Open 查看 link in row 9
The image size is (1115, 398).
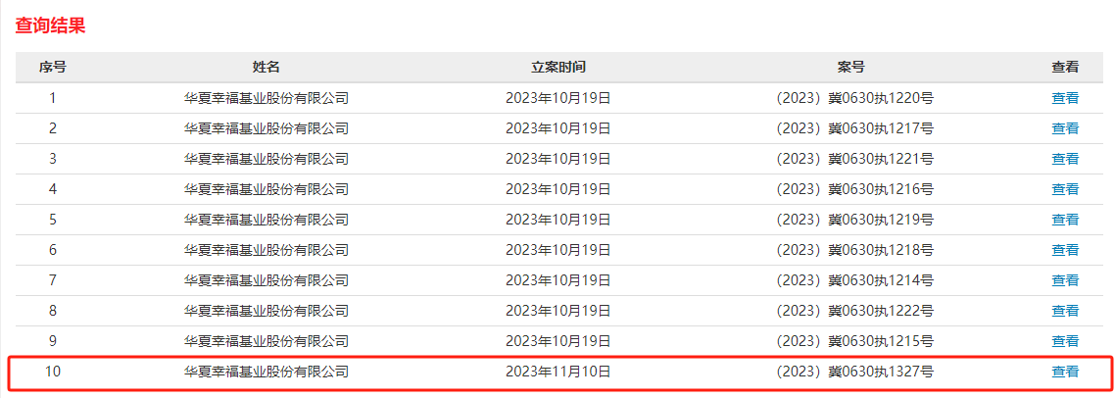1064,341
